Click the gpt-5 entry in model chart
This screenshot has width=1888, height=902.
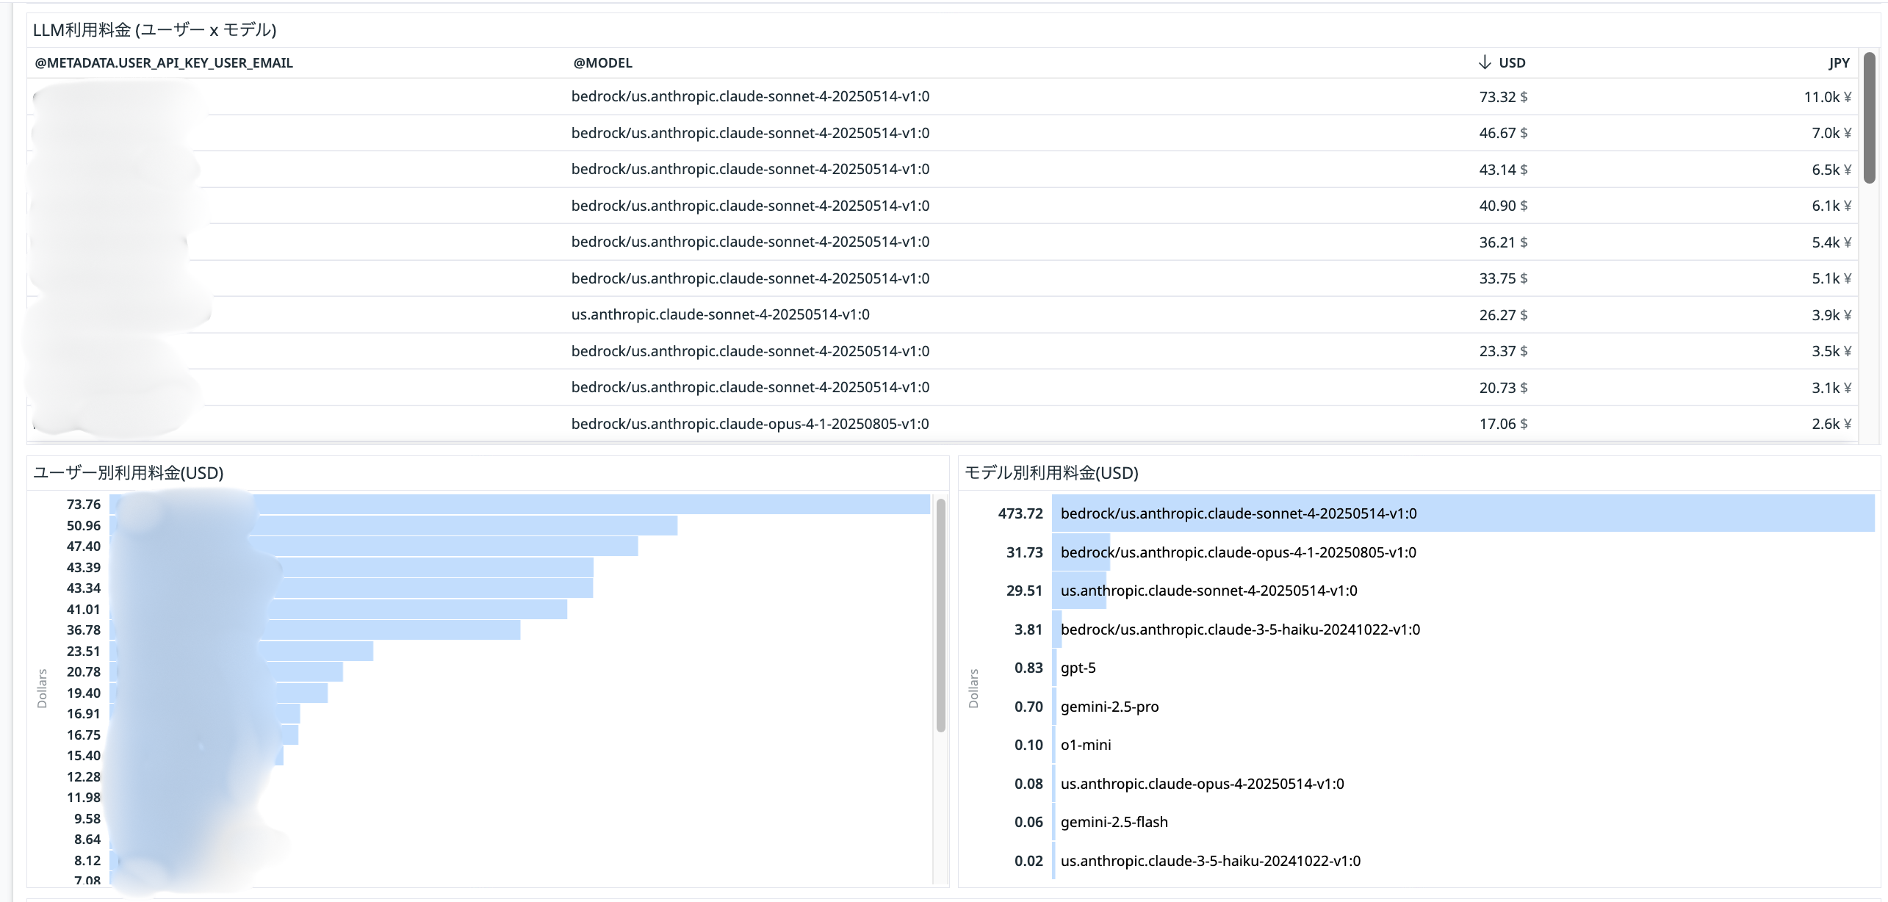point(1078,668)
